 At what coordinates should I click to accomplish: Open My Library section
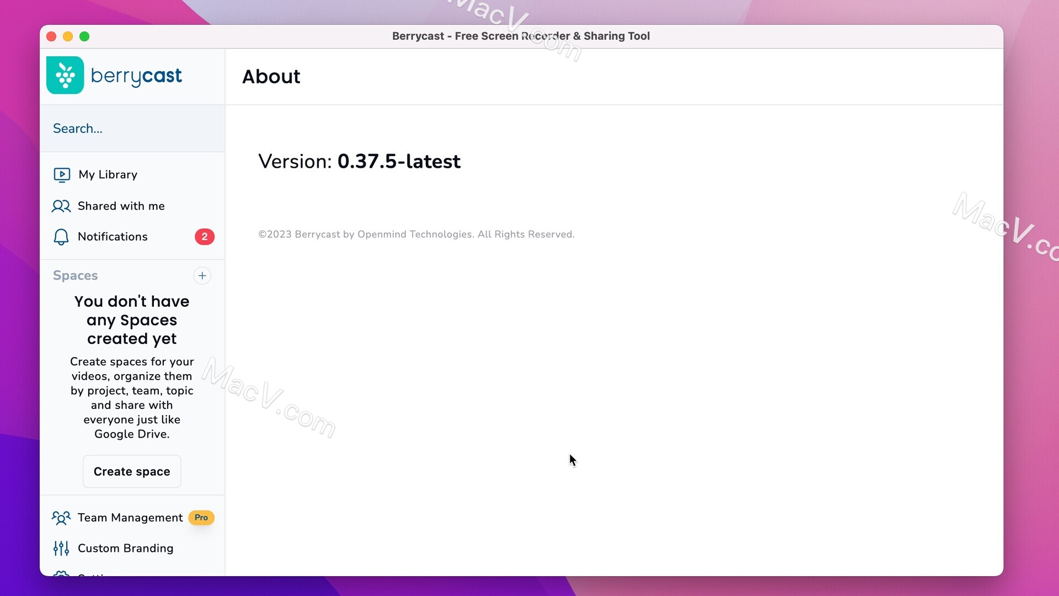coord(132,174)
